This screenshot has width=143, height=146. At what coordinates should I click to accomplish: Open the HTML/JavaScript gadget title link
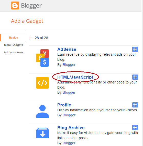point(75,77)
